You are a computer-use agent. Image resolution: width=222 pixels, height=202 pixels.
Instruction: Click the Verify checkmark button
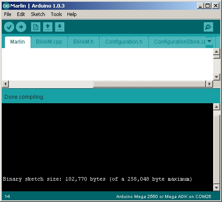tap(9, 27)
